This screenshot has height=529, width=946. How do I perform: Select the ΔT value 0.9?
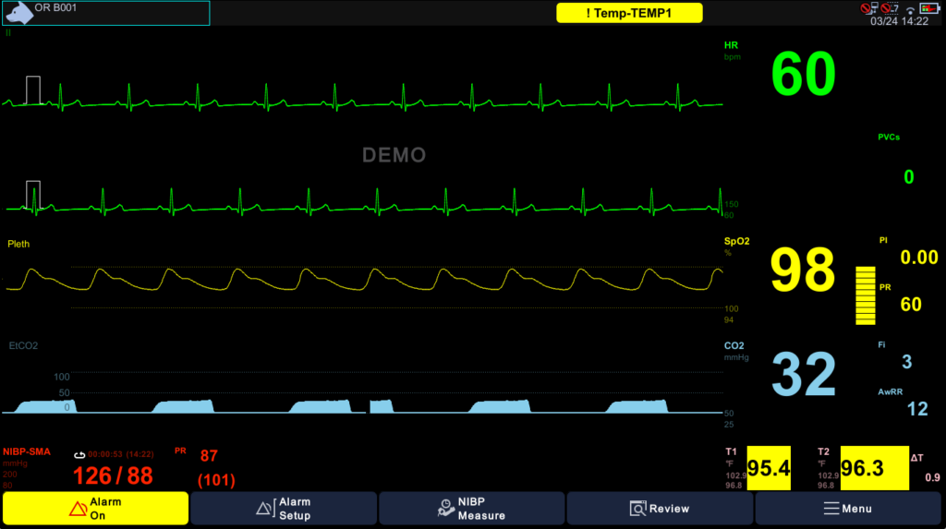[x=932, y=477]
